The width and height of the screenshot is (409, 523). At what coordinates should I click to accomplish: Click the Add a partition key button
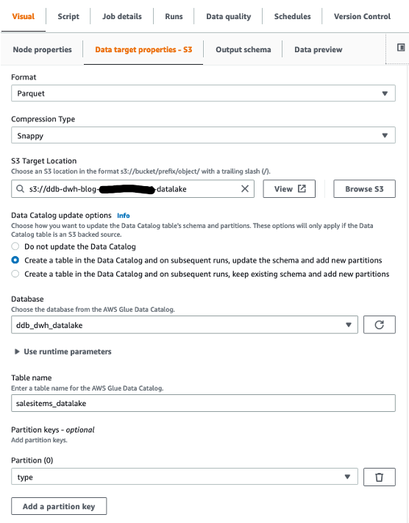pyautogui.click(x=59, y=506)
